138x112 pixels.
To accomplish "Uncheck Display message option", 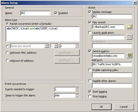I will pyautogui.click(x=90, y=12).
